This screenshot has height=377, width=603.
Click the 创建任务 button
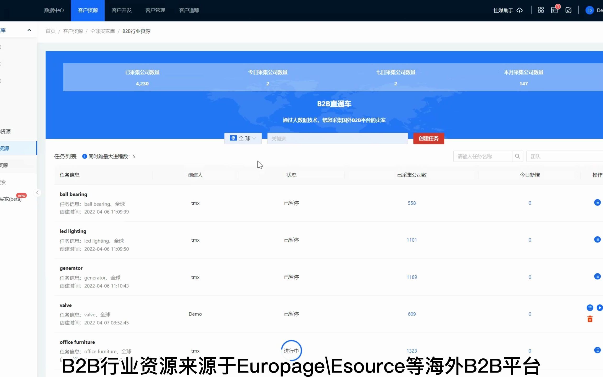coord(429,138)
